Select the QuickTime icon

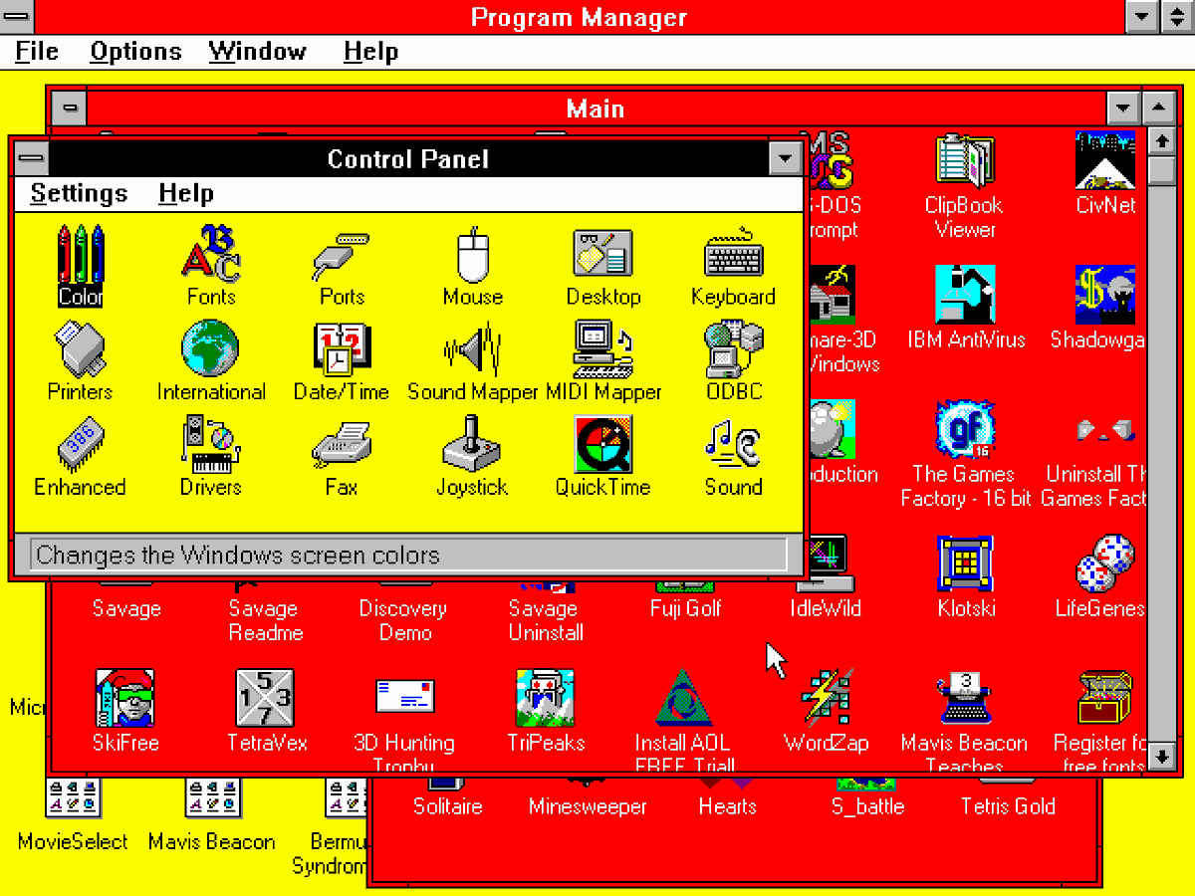tap(602, 444)
